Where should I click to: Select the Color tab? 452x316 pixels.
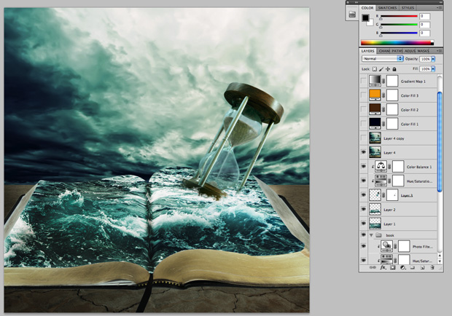point(367,8)
